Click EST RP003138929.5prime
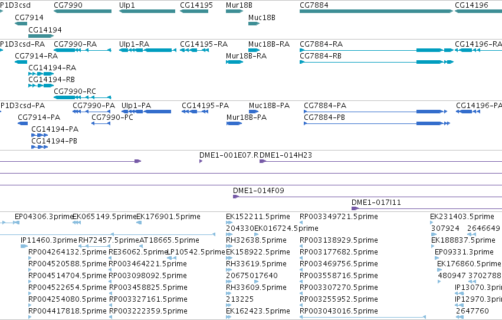The image size is (502, 320). click(339, 240)
